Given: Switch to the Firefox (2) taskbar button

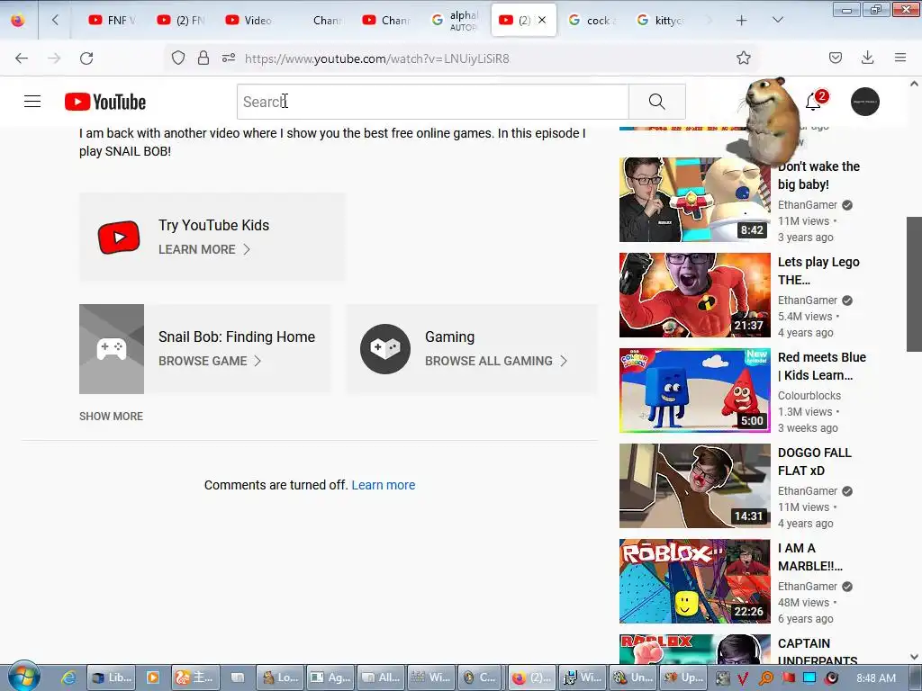Looking at the screenshot, I should point(529,678).
